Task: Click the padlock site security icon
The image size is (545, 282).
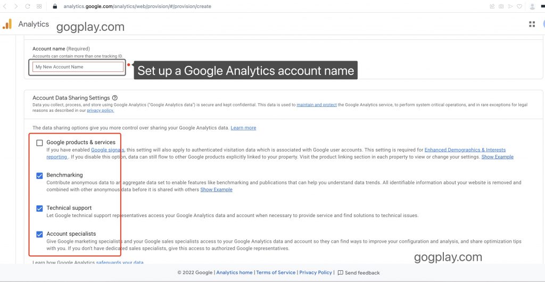Action: [x=55, y=6]
